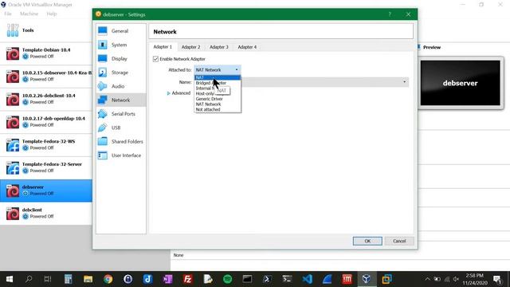Screen dimensions: 510x287
Task: Switch to the Adapter 3 tab
Action: (x=219, y=47)
